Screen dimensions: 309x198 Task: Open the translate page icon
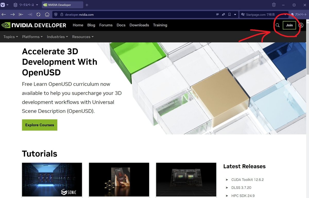(x=224, y=15)
